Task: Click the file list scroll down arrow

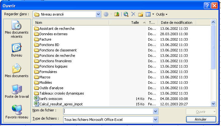Action: click(213, 104)
